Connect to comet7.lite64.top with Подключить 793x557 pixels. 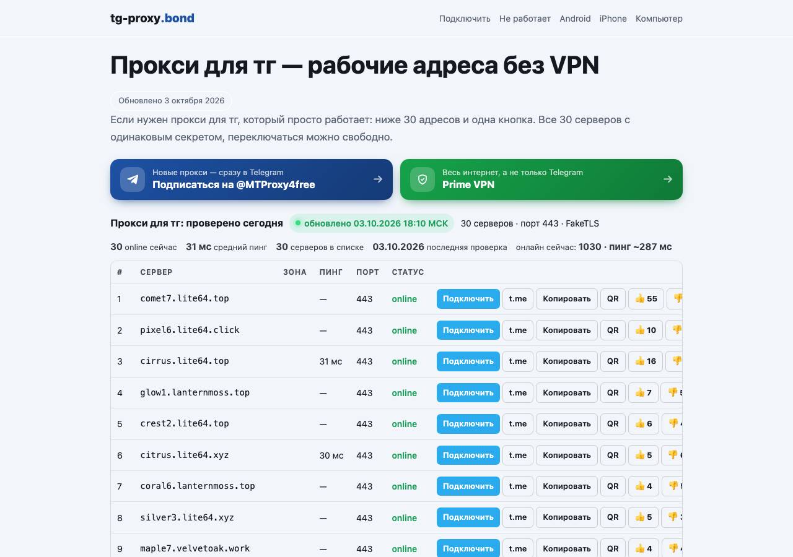[468, 299]
